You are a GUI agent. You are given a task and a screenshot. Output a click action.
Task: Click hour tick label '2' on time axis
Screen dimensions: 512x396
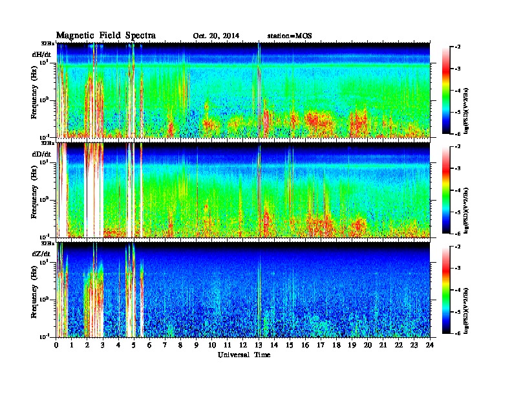(87, 346)
